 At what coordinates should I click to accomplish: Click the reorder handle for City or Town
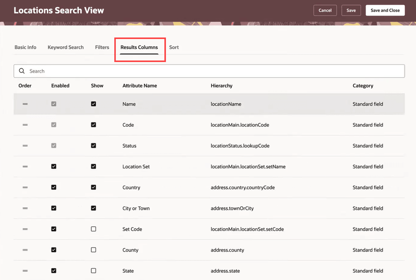point(25,208)
